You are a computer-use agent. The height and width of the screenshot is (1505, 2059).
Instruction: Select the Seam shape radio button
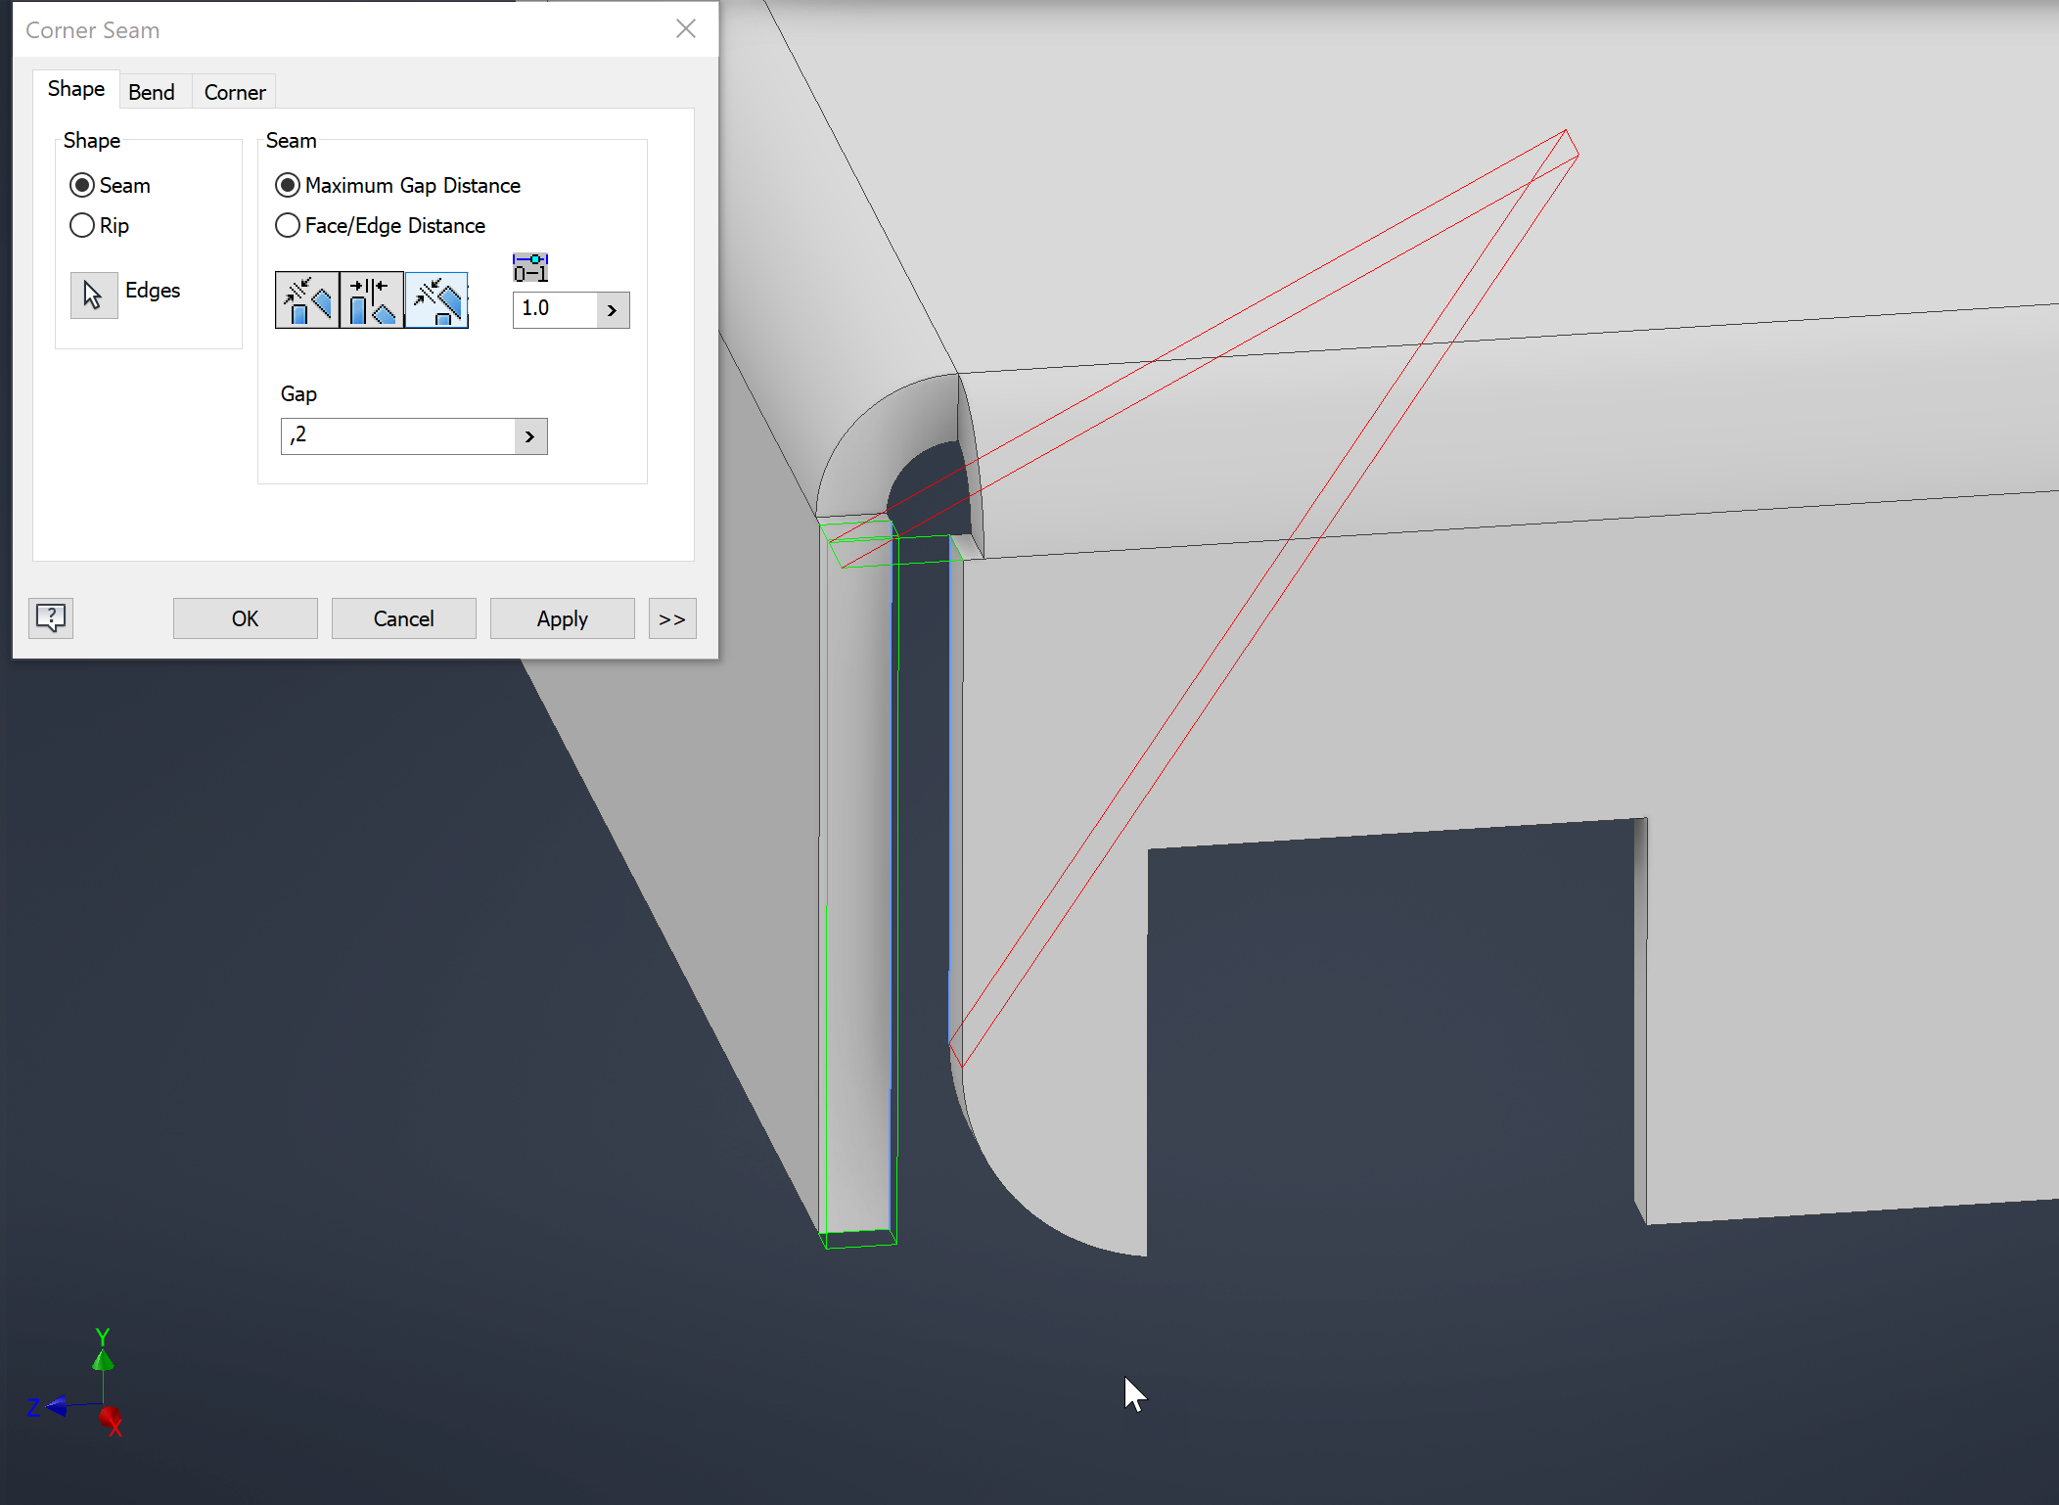tap(83, 186)
